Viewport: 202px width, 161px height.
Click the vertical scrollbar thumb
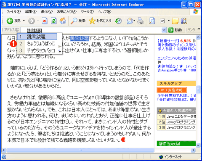pos(198,90)
